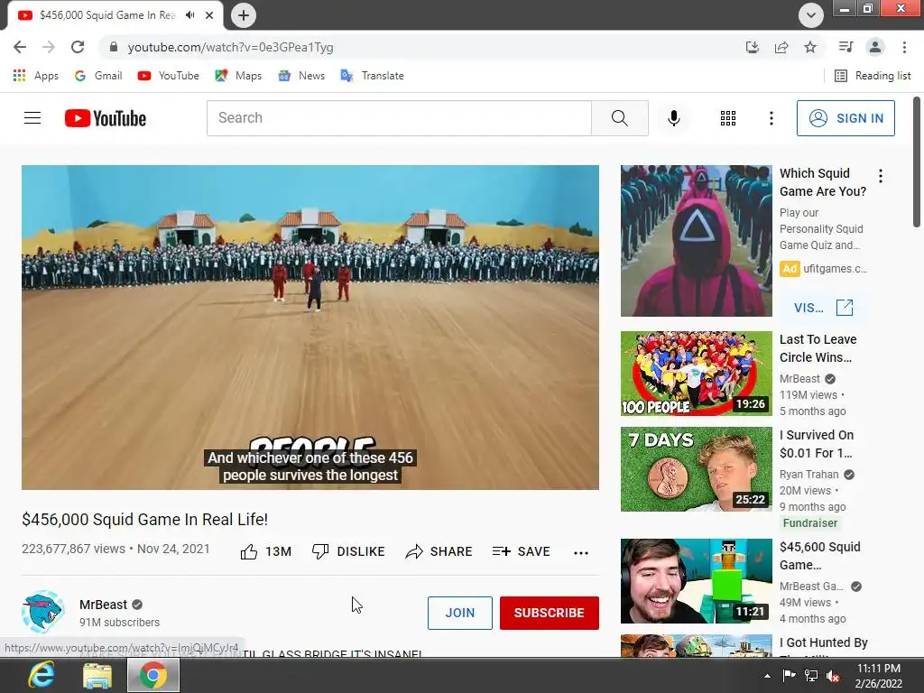Go back in browser history
The width and height of the screenshot is (924, 693).
(x=20, y=47)
